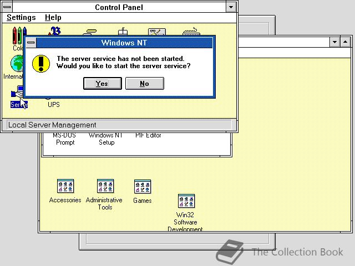355x266 pixels.
Task: Select the Keyboard icon in Control Panel
Action: 191,32
